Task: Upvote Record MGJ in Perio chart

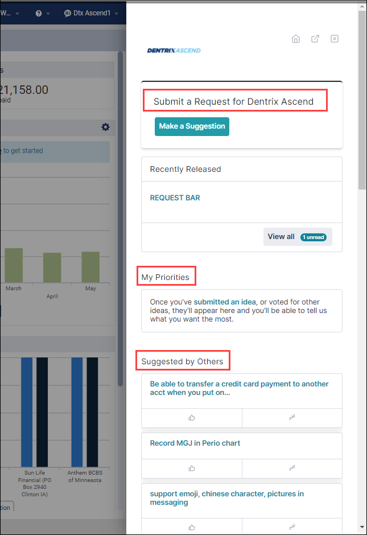Action: coord(192,468)
